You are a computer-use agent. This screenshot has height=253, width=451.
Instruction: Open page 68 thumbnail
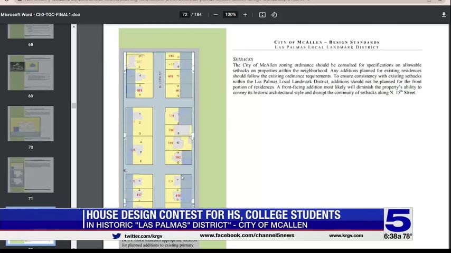(31, 31)
